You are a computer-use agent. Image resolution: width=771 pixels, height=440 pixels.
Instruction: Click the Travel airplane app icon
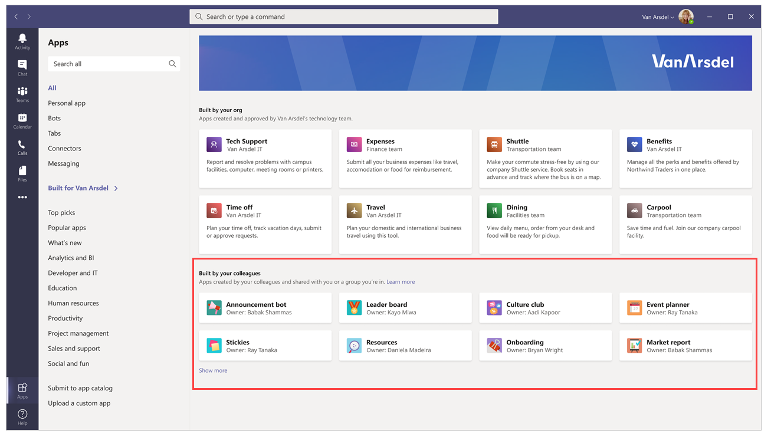tap(354, 211)
